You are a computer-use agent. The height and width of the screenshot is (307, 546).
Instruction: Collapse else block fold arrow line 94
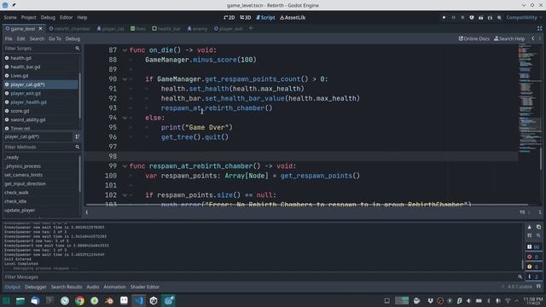125,118
